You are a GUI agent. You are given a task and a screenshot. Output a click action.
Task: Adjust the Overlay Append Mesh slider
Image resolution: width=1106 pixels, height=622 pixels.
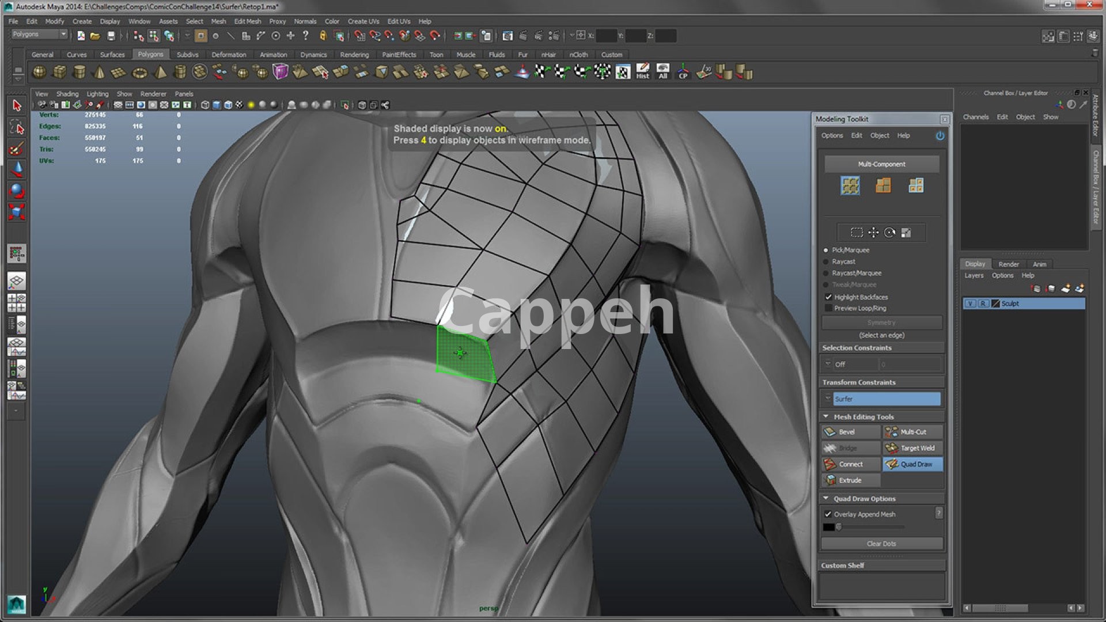click(839, 527)
